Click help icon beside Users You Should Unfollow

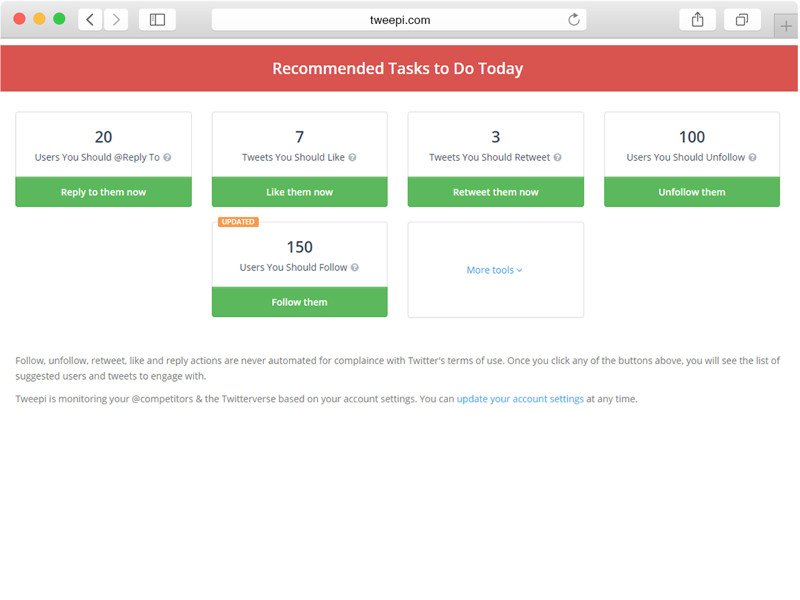[752, 157]
